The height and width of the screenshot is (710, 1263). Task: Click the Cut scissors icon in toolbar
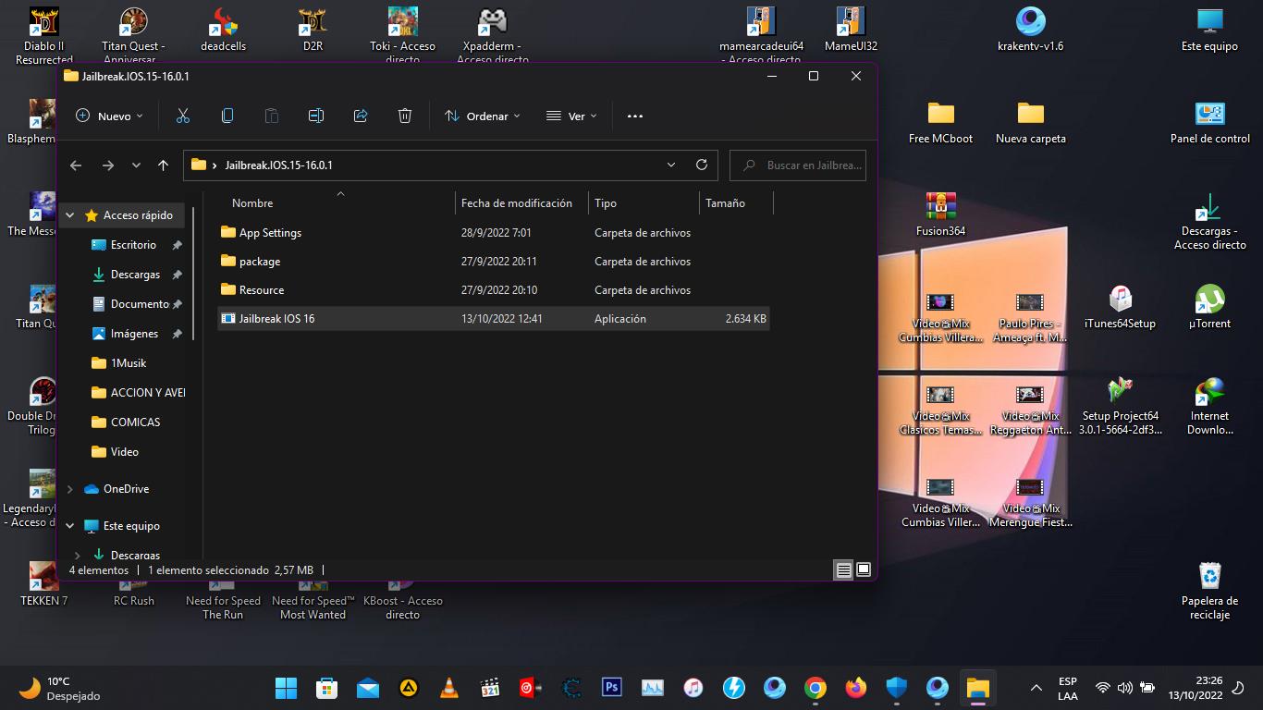tap(182, 116)
